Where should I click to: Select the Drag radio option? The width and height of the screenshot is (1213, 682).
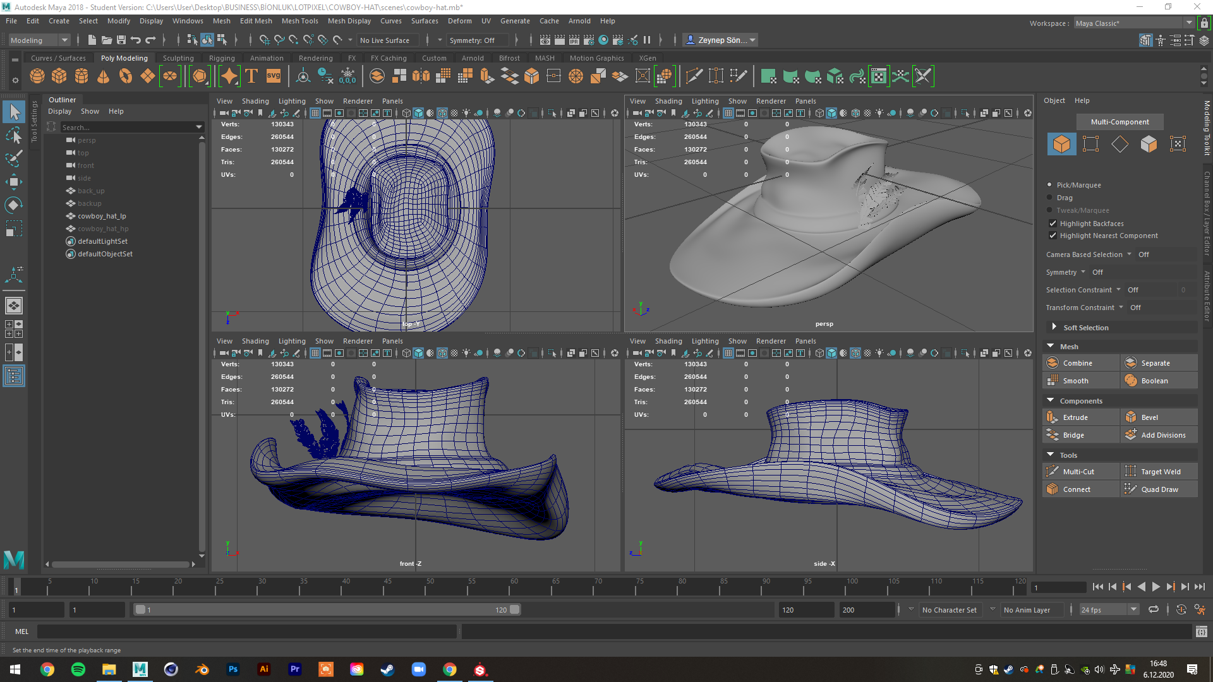pyautogui.click(x=1050, y=198)
